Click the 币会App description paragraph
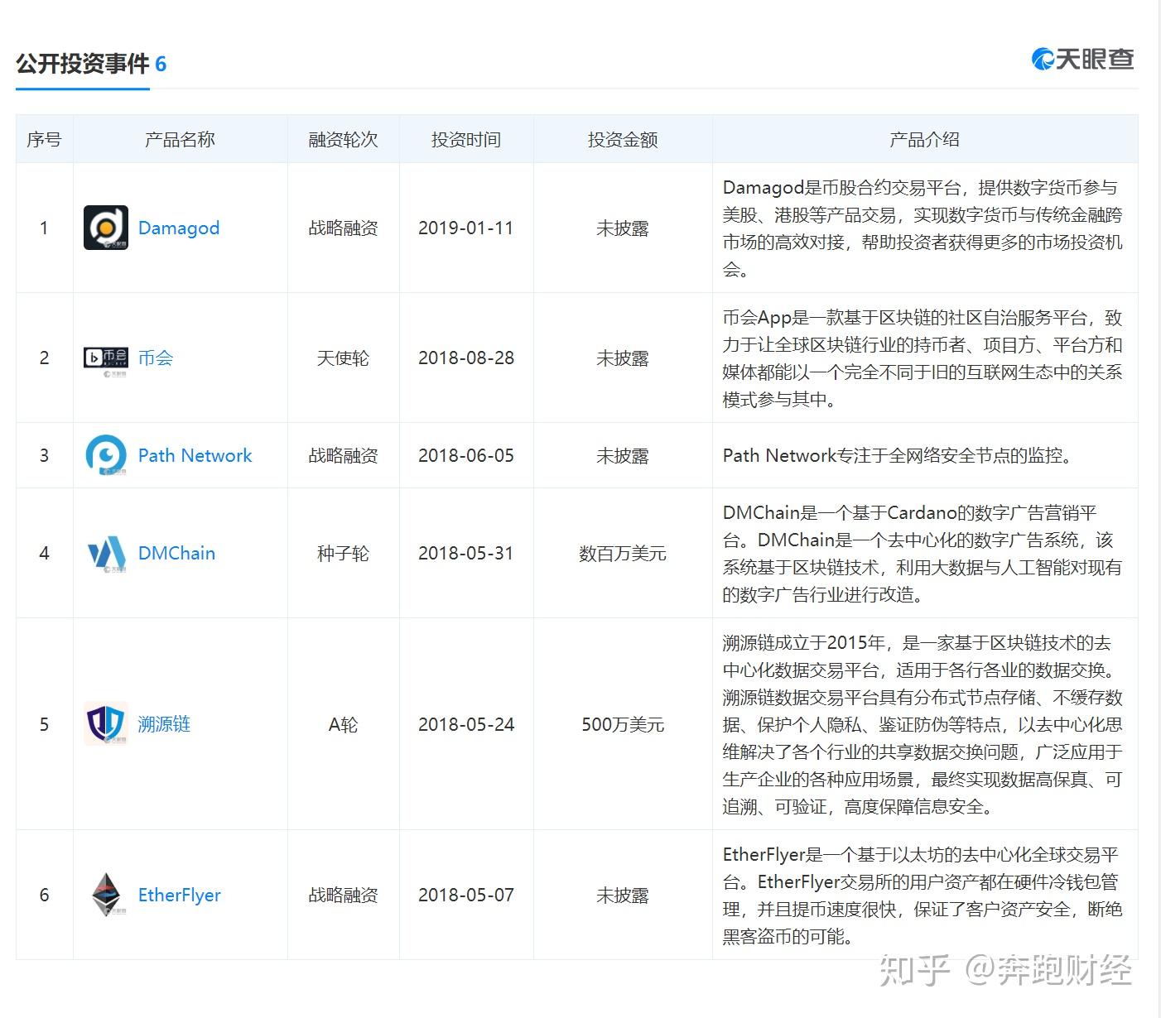Screen dimensions: 1161x1018 [x=923, y=358]
